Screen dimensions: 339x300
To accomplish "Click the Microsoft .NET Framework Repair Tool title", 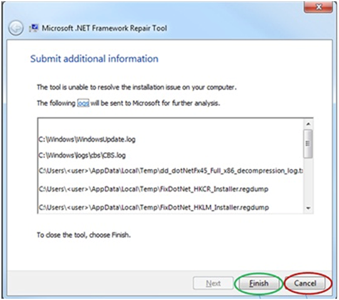I will tap(104, 28).
